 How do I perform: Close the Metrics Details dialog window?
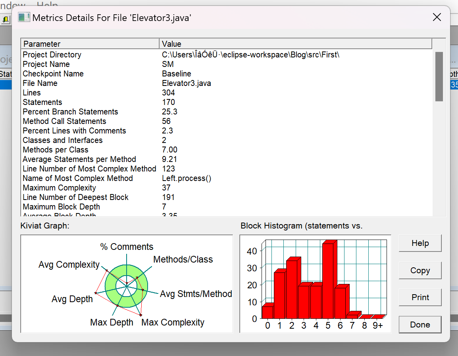[437, 17]
